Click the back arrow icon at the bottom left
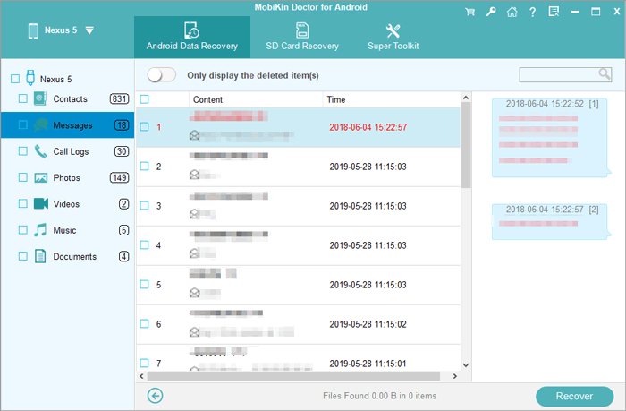Viewport: 626px width, 411px height. tap(156, 395)
